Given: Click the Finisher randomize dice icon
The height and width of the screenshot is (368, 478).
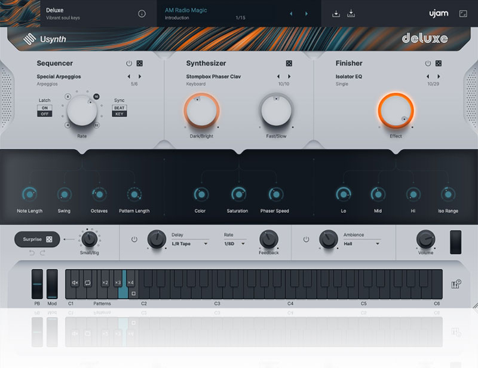Looking at the screenshot, I should 438,63.
